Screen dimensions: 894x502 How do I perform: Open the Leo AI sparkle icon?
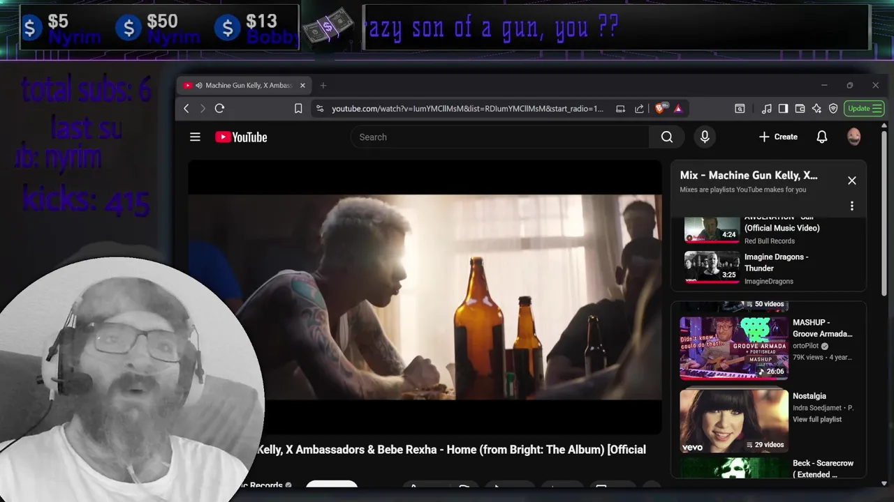816,109
